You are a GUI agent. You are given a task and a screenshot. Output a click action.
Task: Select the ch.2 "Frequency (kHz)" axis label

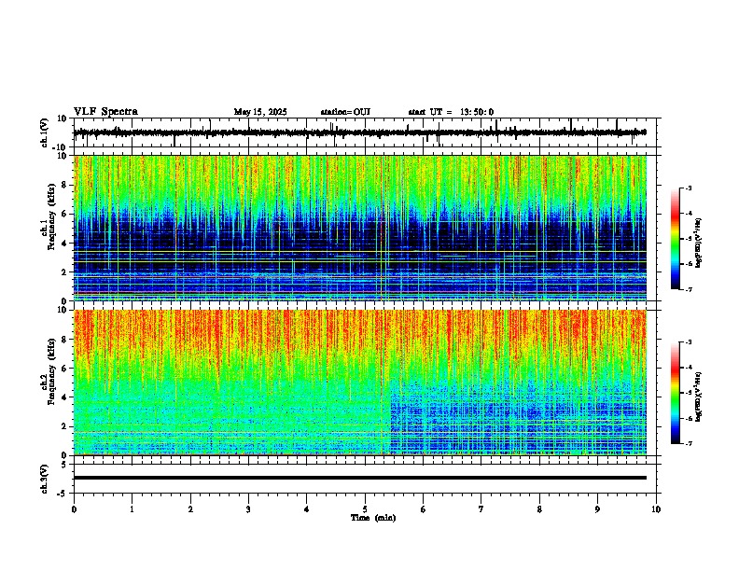tap(51, 371)
